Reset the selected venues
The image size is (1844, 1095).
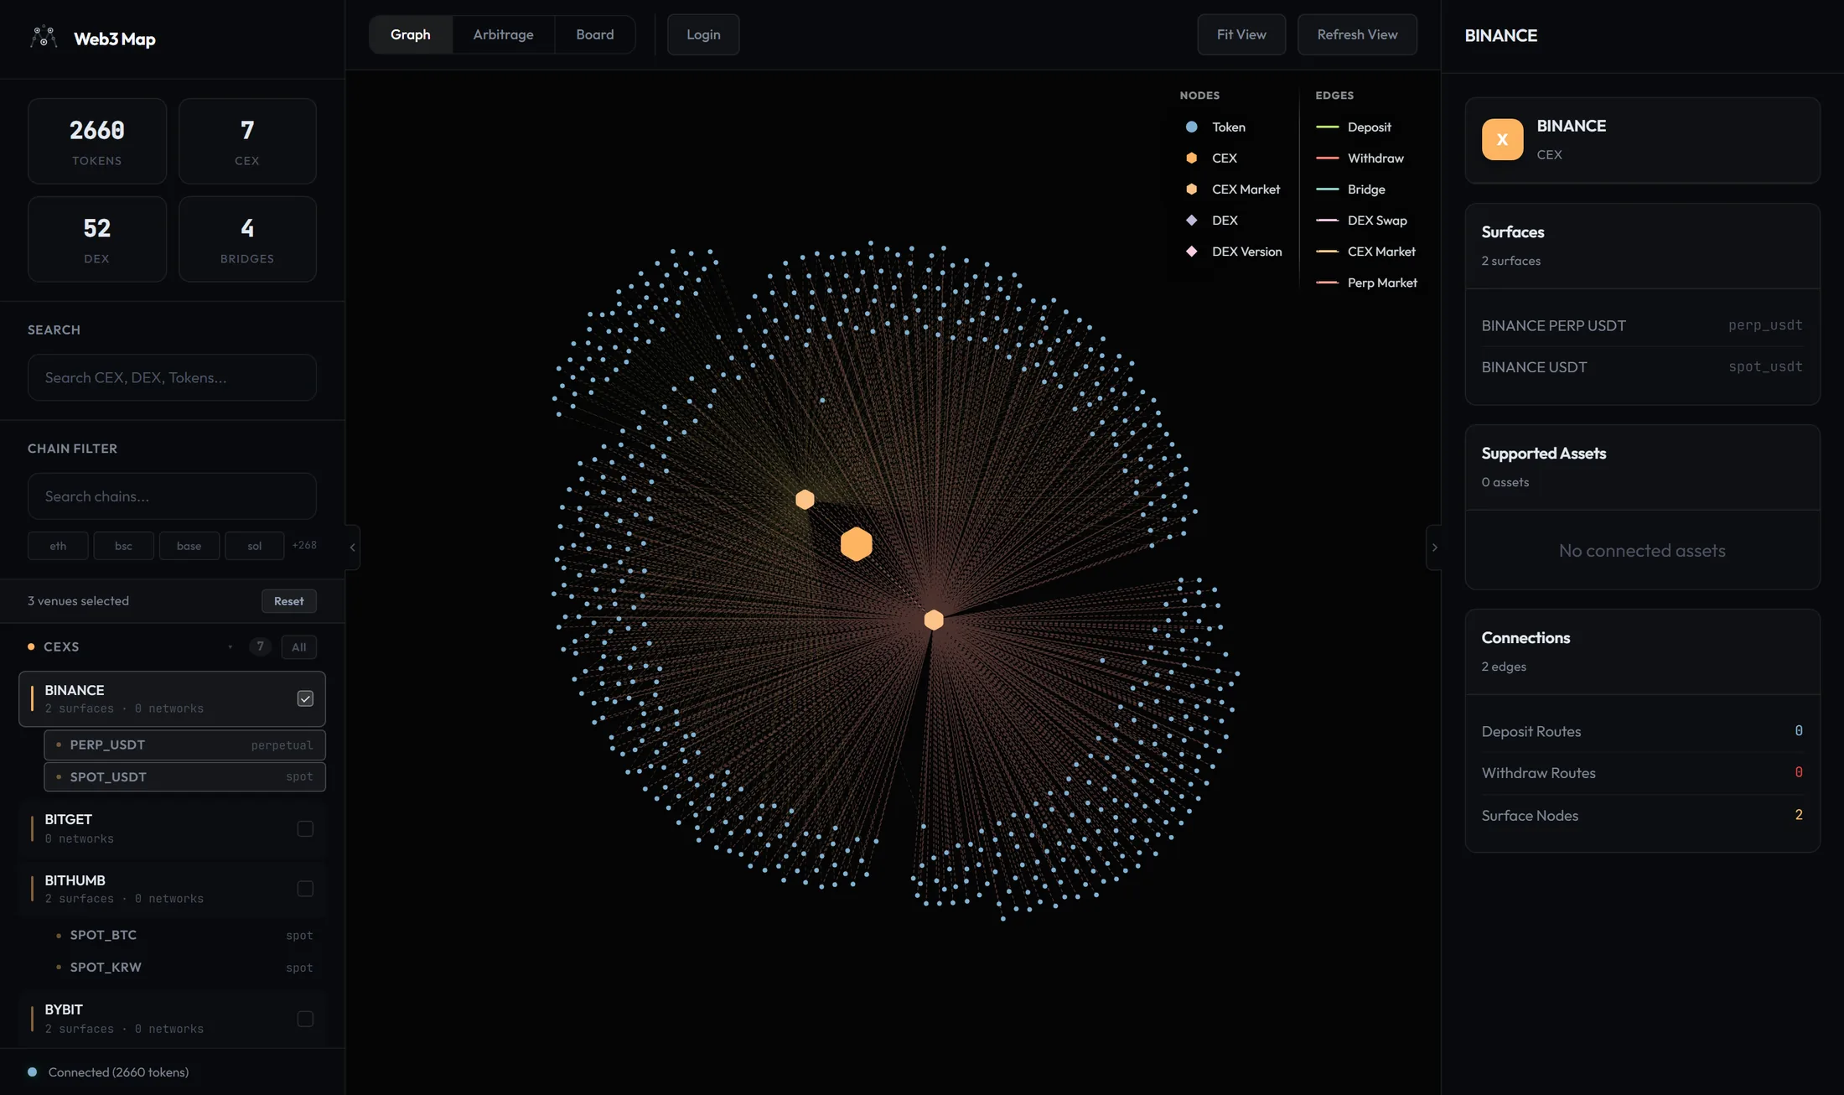[x=289, y=600]
